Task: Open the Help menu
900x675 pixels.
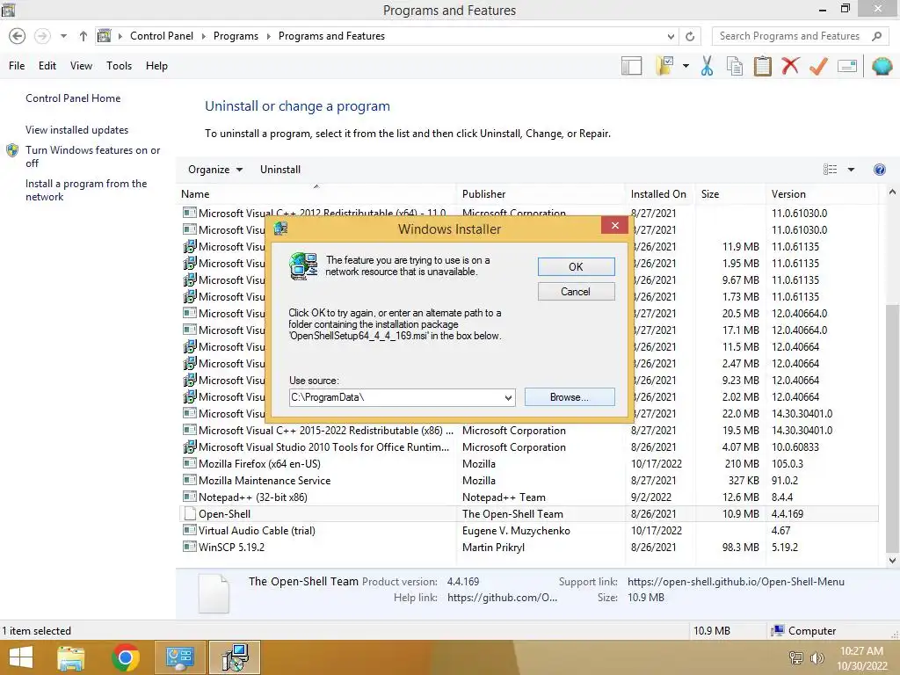Action: point(156,66)
